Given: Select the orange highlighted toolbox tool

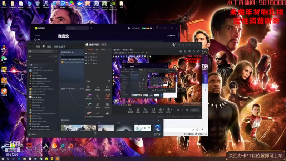Looking at the screenshot, I should tap(107, 96).
